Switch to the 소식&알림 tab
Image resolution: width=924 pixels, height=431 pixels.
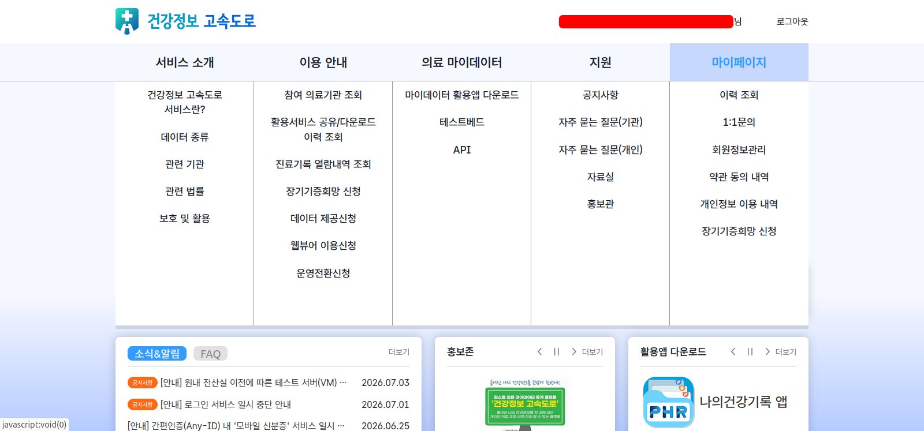pyautogui.click(x=157, y=354)
